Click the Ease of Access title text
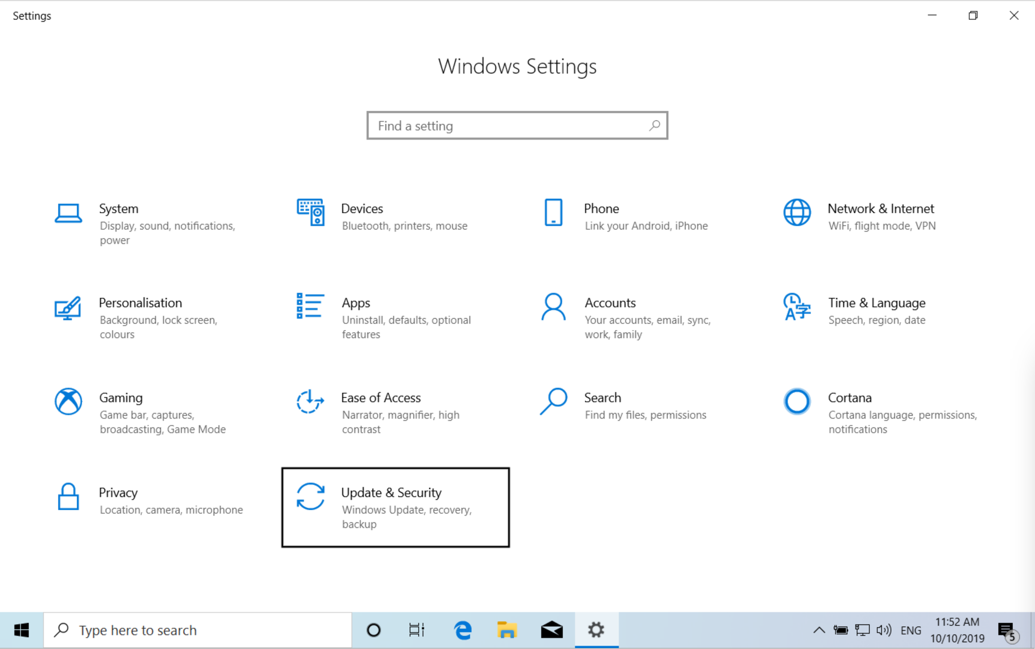The width and height of the screenshot is (1035, 649). click(381, 397)
